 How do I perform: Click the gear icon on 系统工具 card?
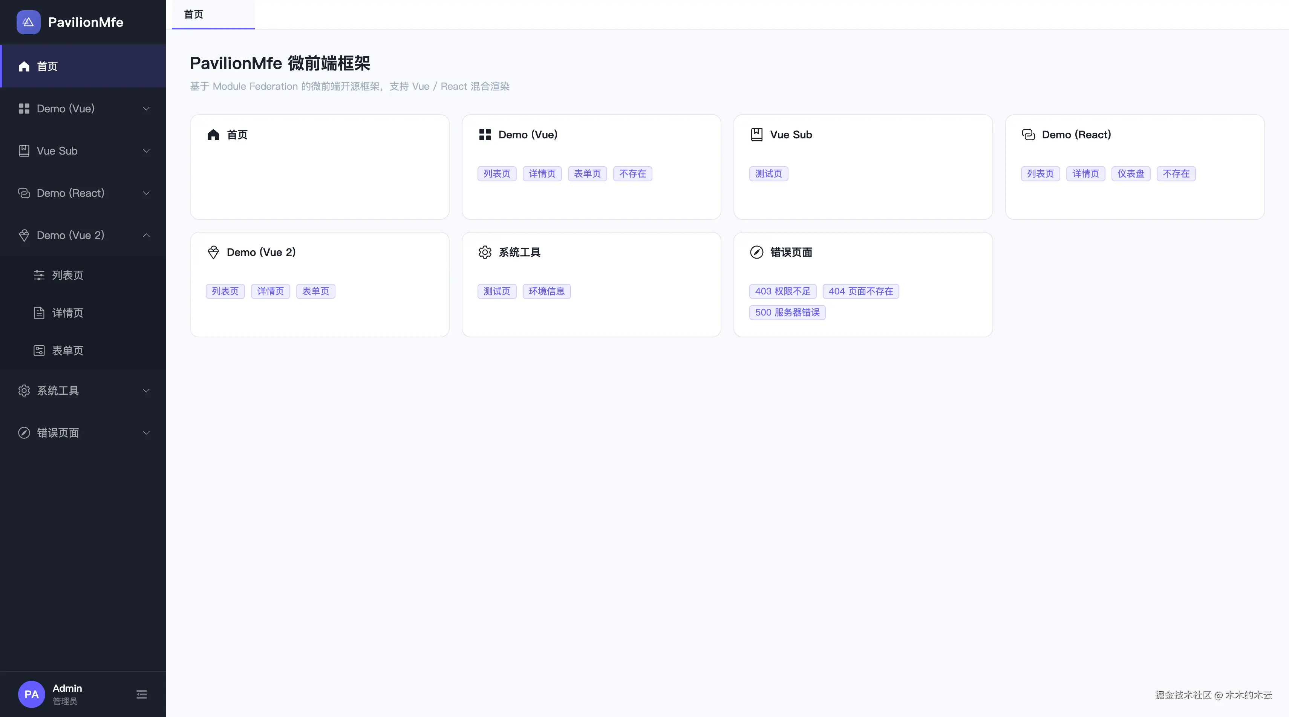pyautogui.click(x=485, y=252)
